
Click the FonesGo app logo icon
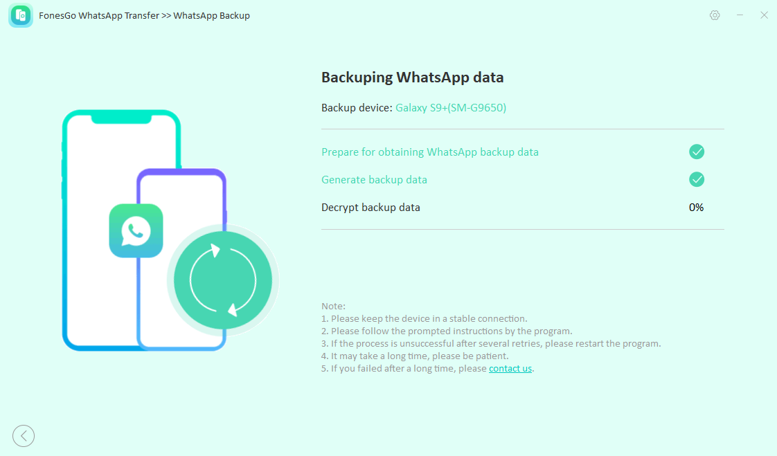click(x=21, y=15)
